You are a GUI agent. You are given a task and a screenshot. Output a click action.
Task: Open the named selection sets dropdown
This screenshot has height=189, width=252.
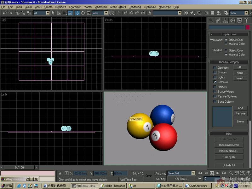pyautogui.click(x=180, y=13)
